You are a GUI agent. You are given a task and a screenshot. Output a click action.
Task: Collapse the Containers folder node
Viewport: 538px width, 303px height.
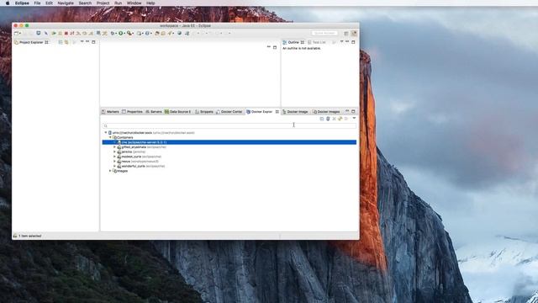pyautogui.click(x=110, y=137)
